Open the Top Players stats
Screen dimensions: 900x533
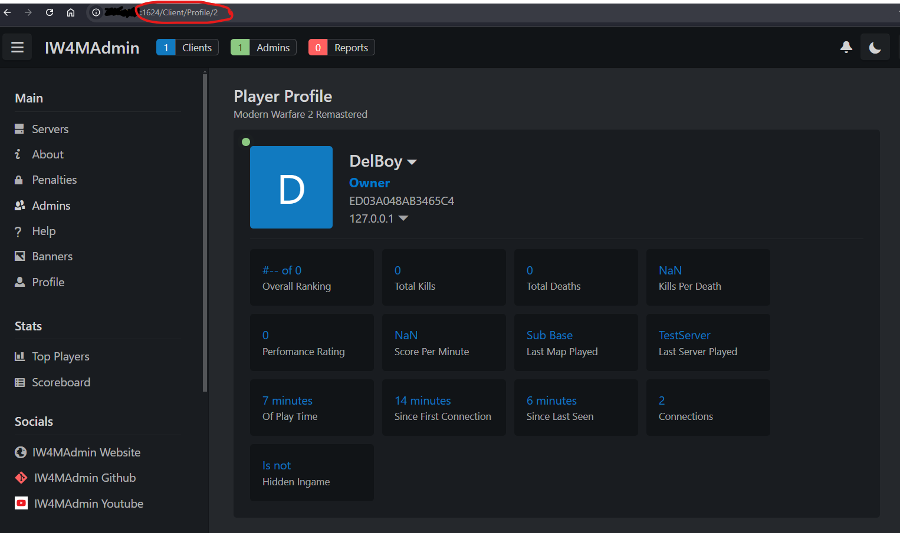click(61, 356)
